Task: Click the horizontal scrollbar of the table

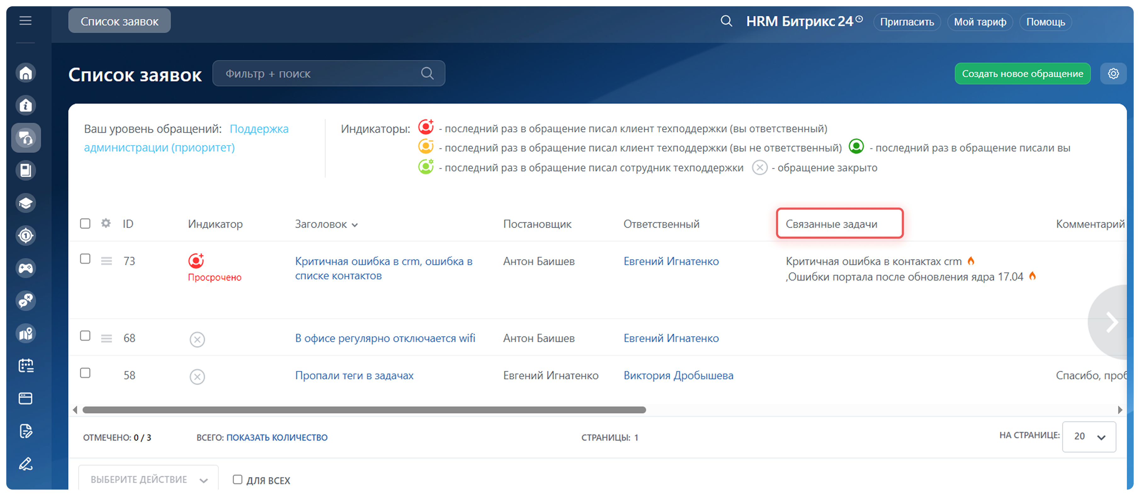Action: [364, 410]
